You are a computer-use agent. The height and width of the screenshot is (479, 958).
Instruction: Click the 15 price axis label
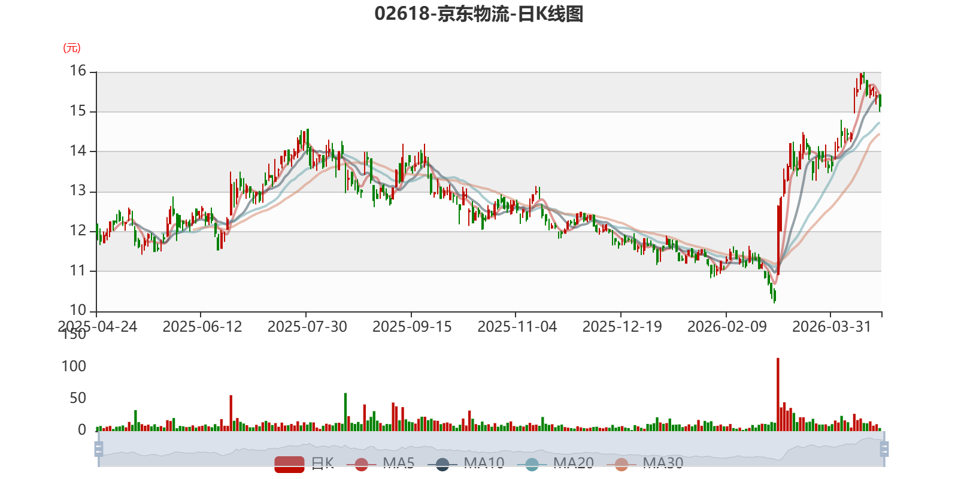click(78, 111)
